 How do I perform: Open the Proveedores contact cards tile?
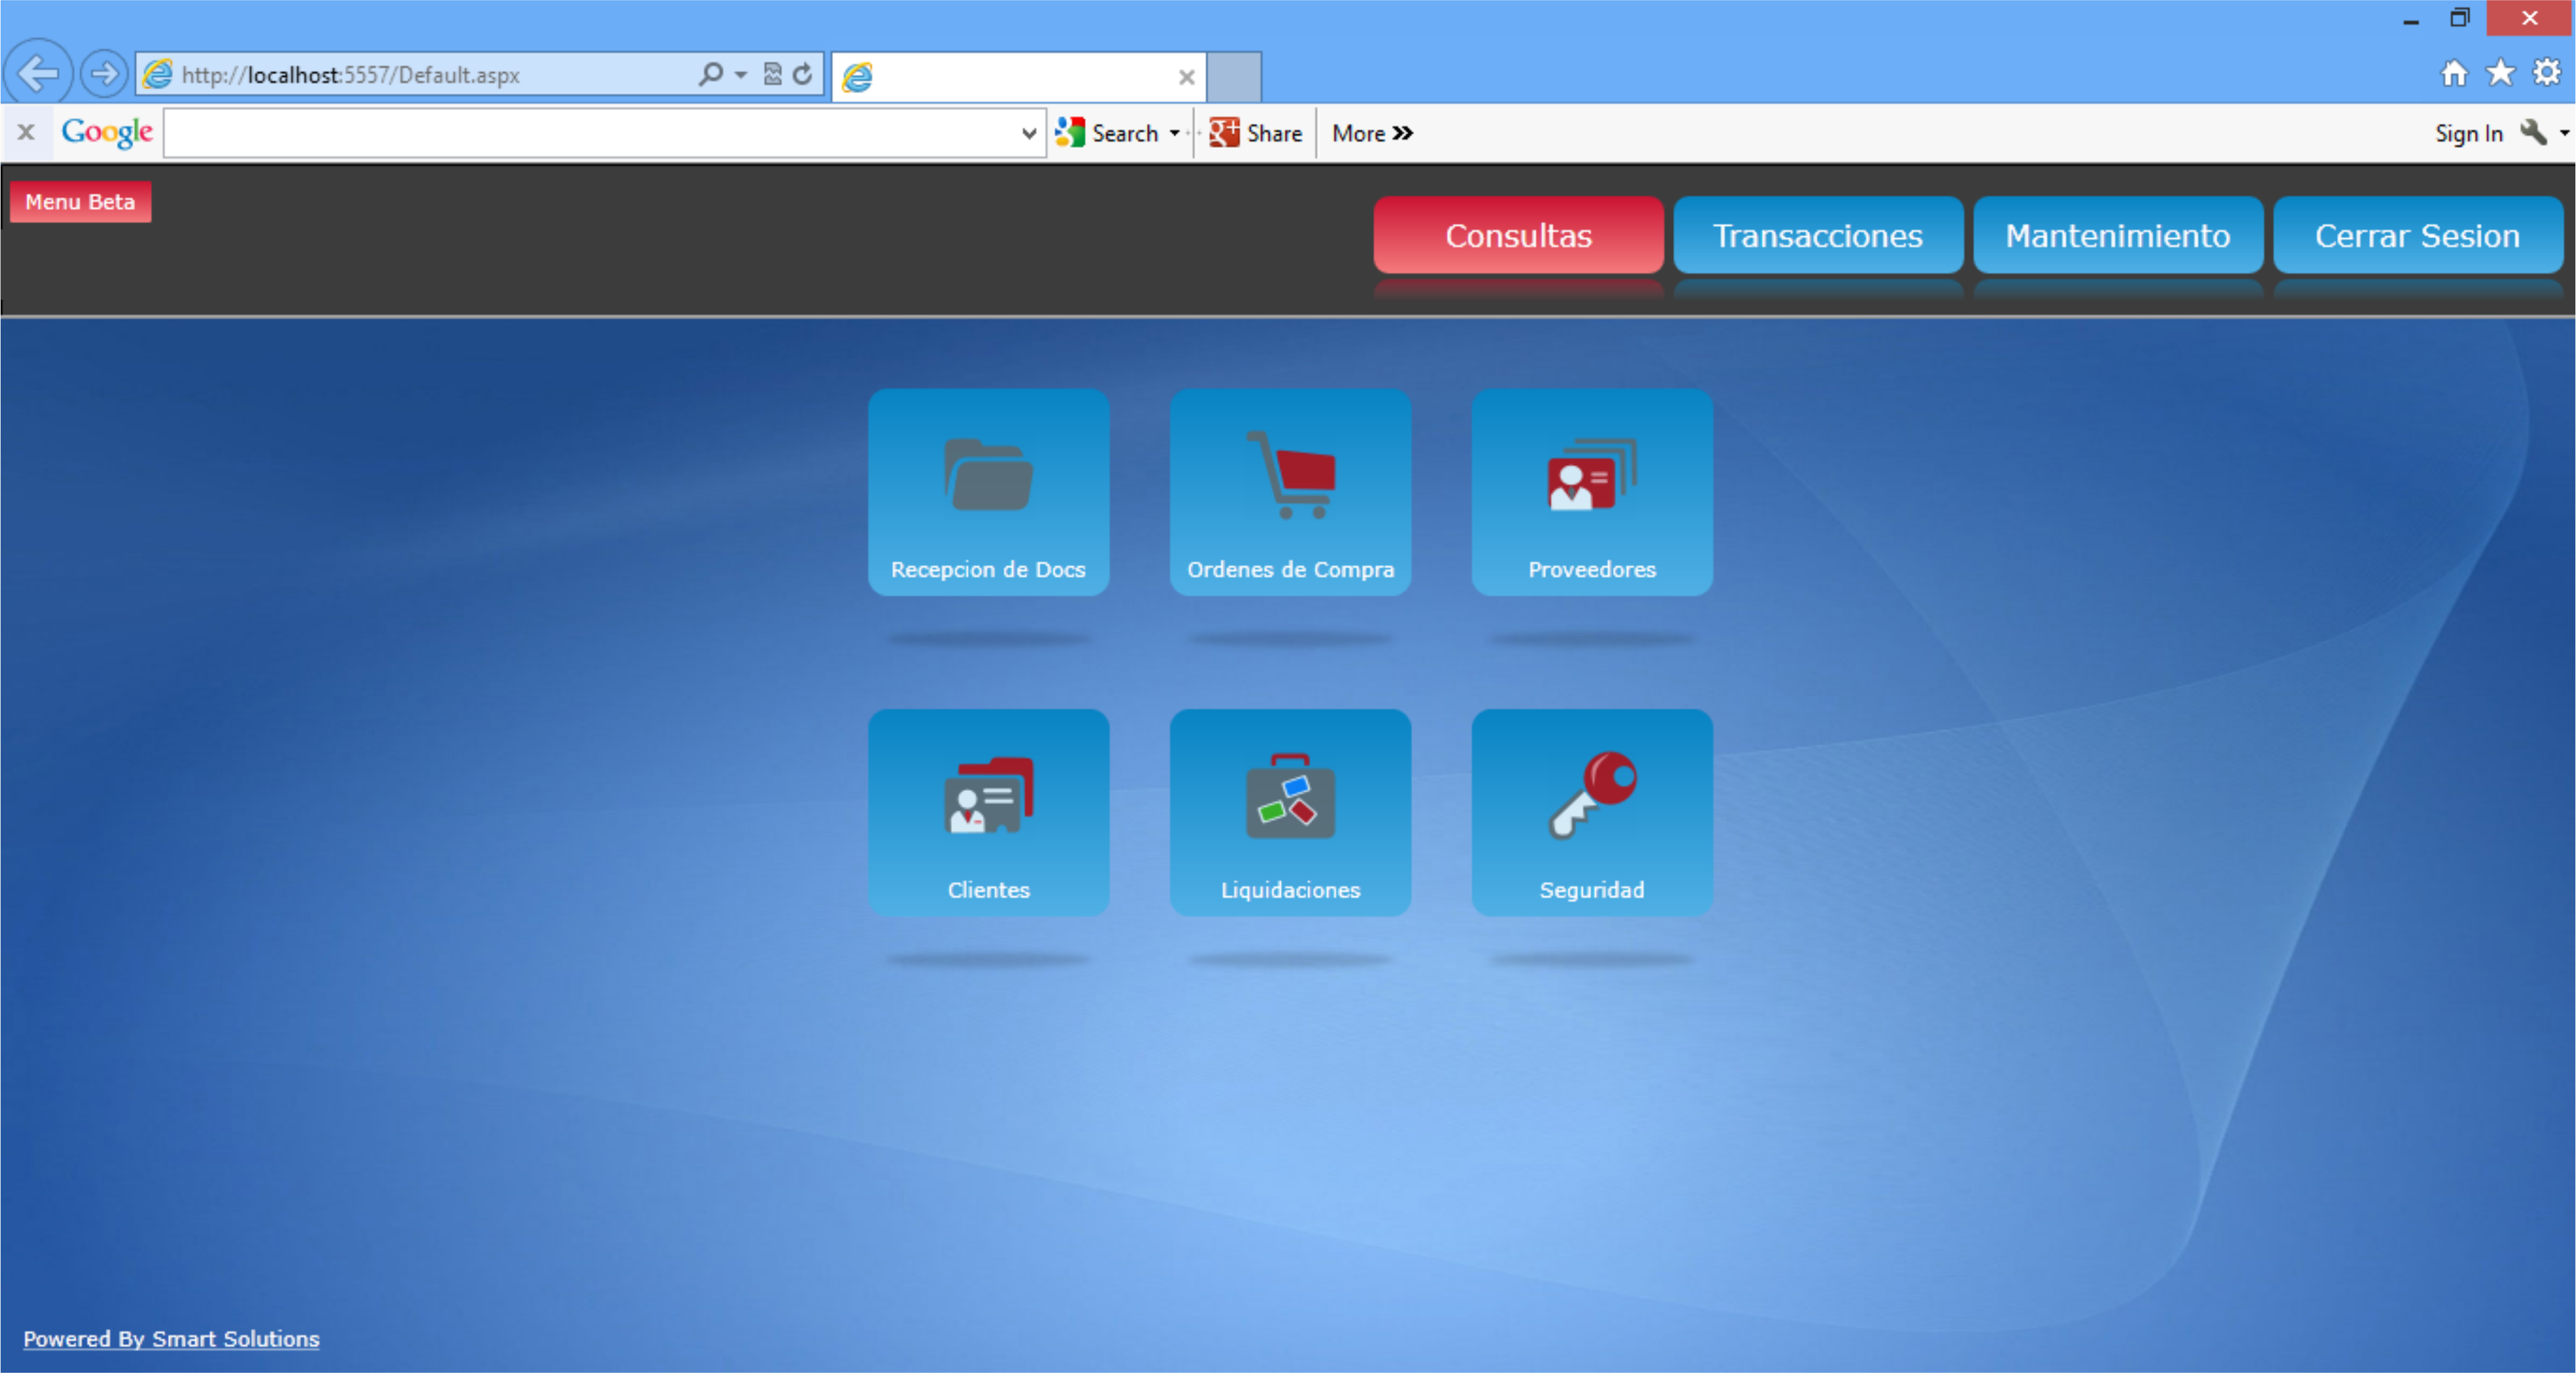point(1592,492)
